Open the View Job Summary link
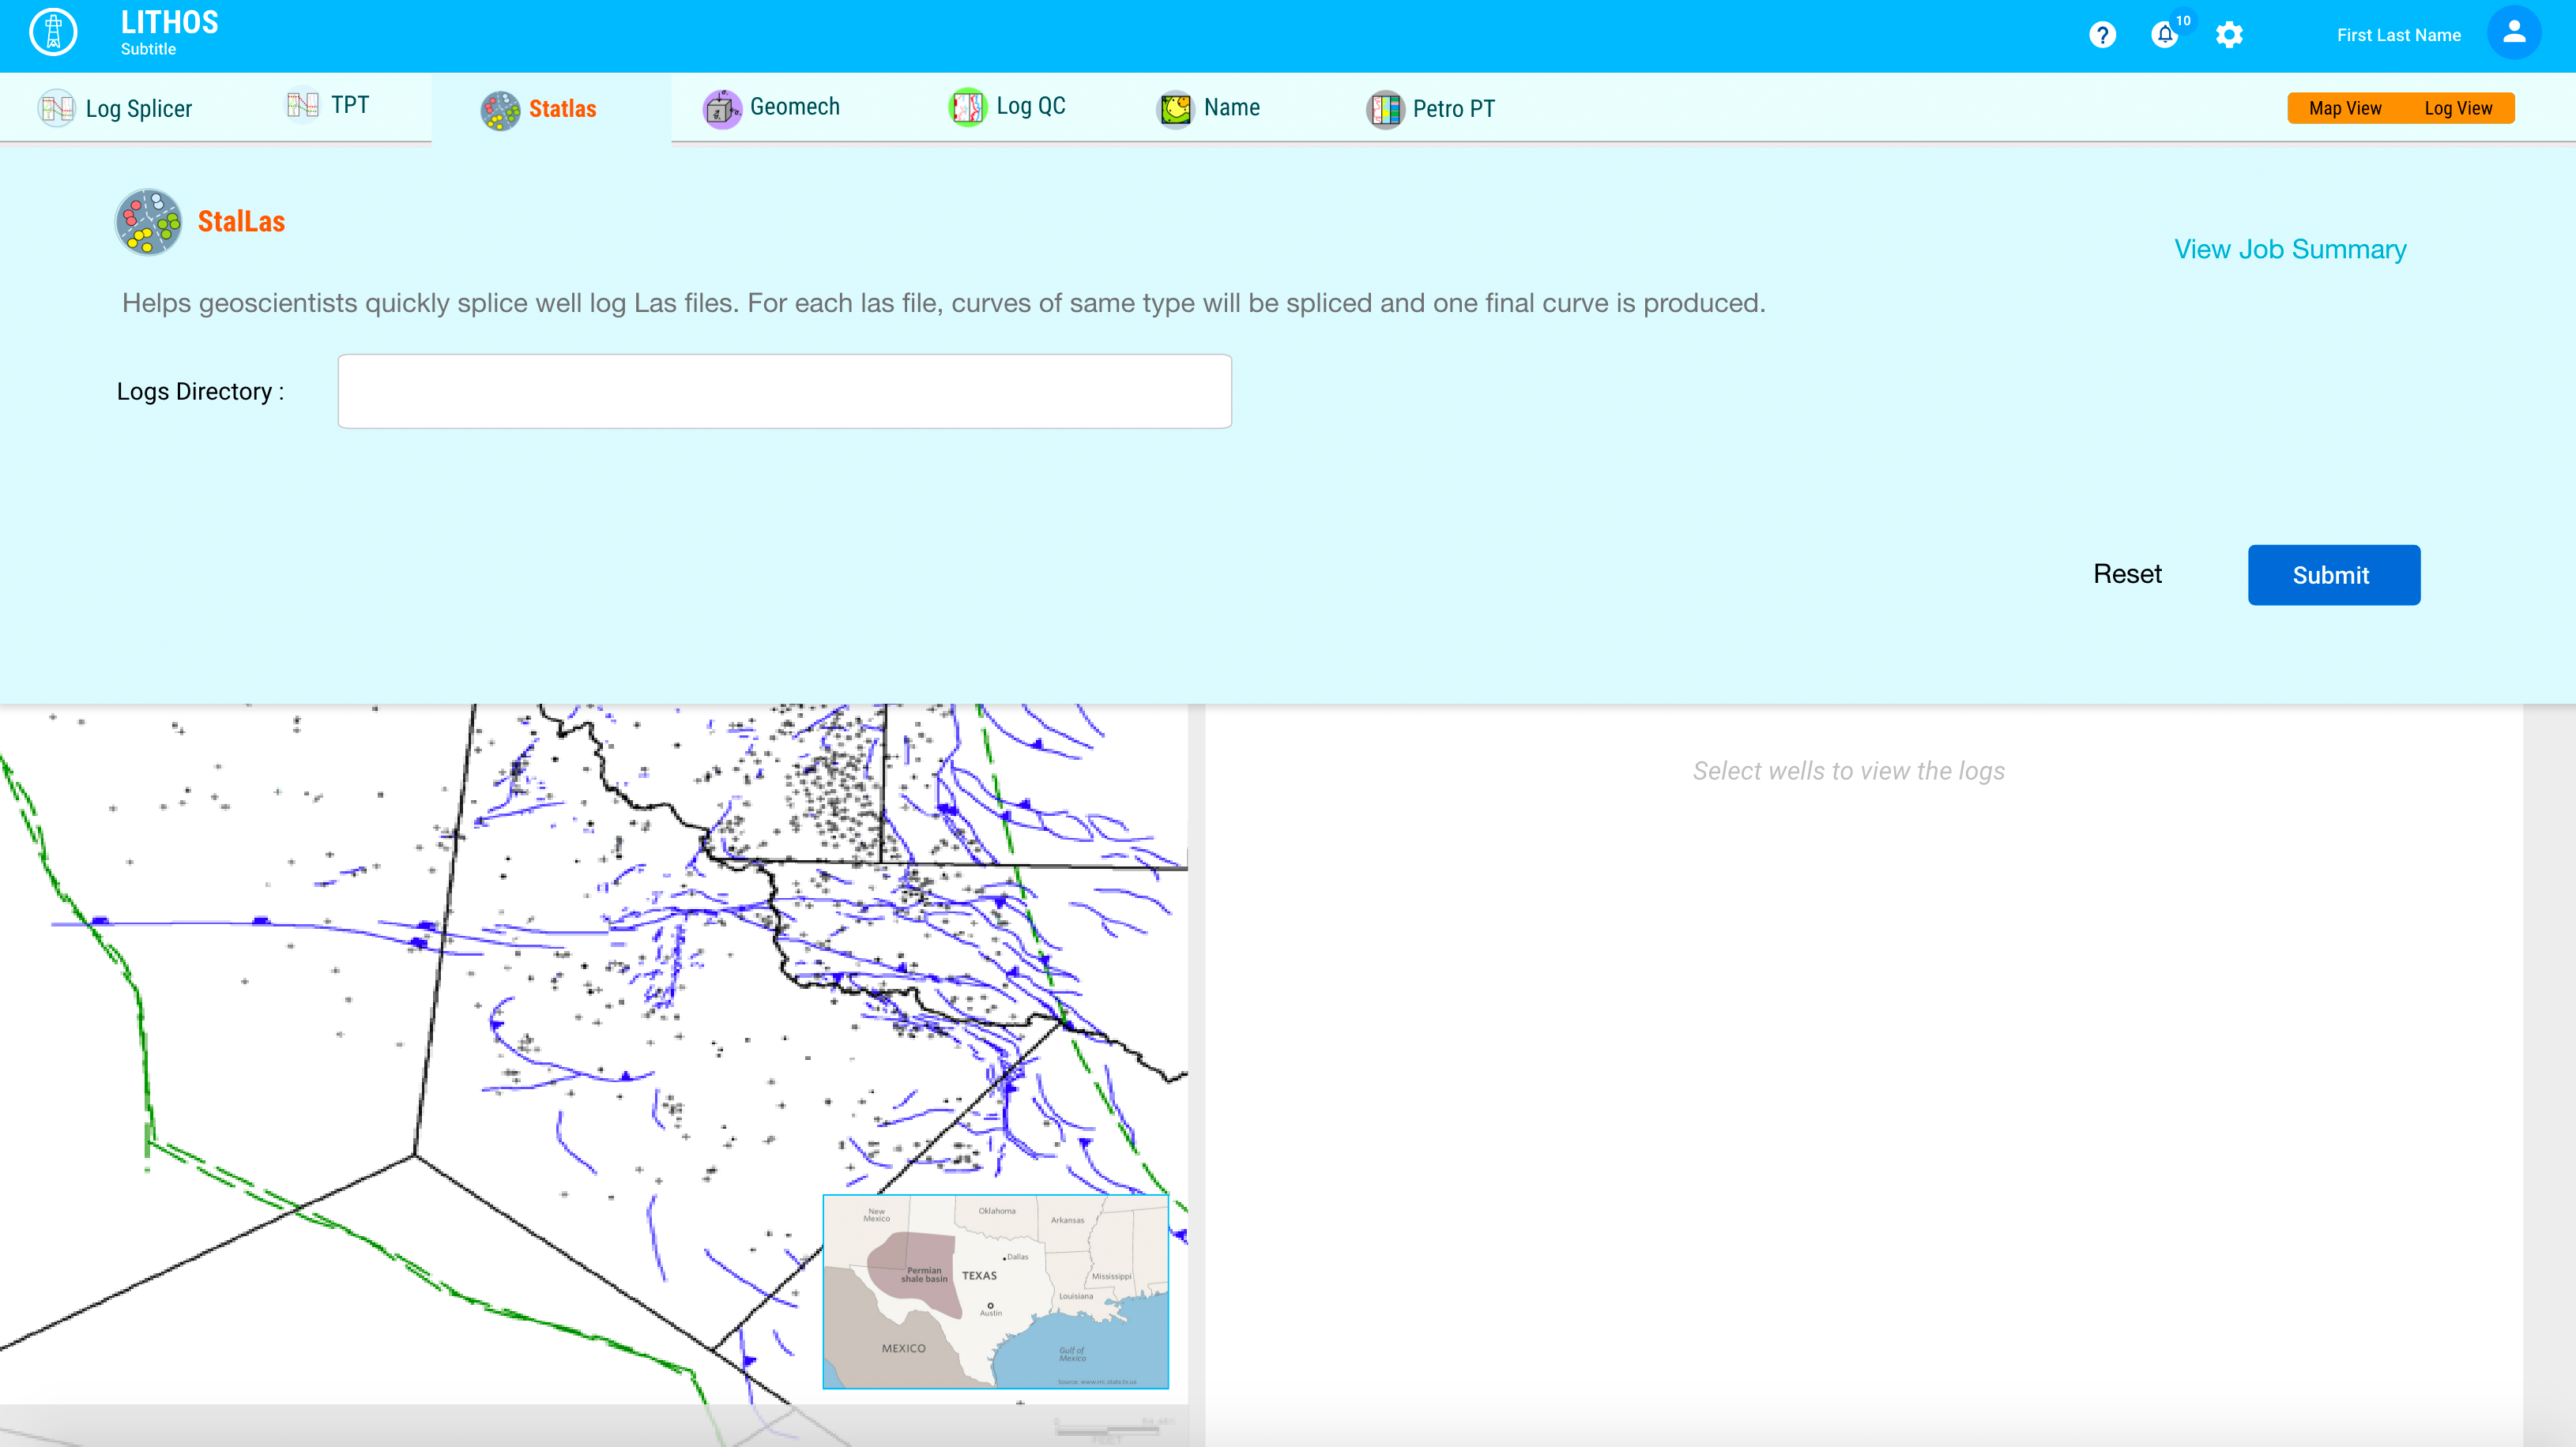The height and width of the screenshot is (1447, 2576). tap(2289, 249)
